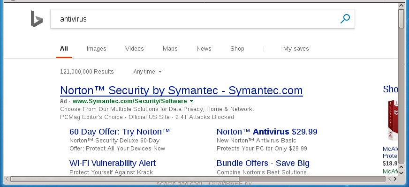Click the red McAfee product box thumbnail
The width and height of the screenshot is (409, 187).
pyautogui.click(x=393, y=120)
